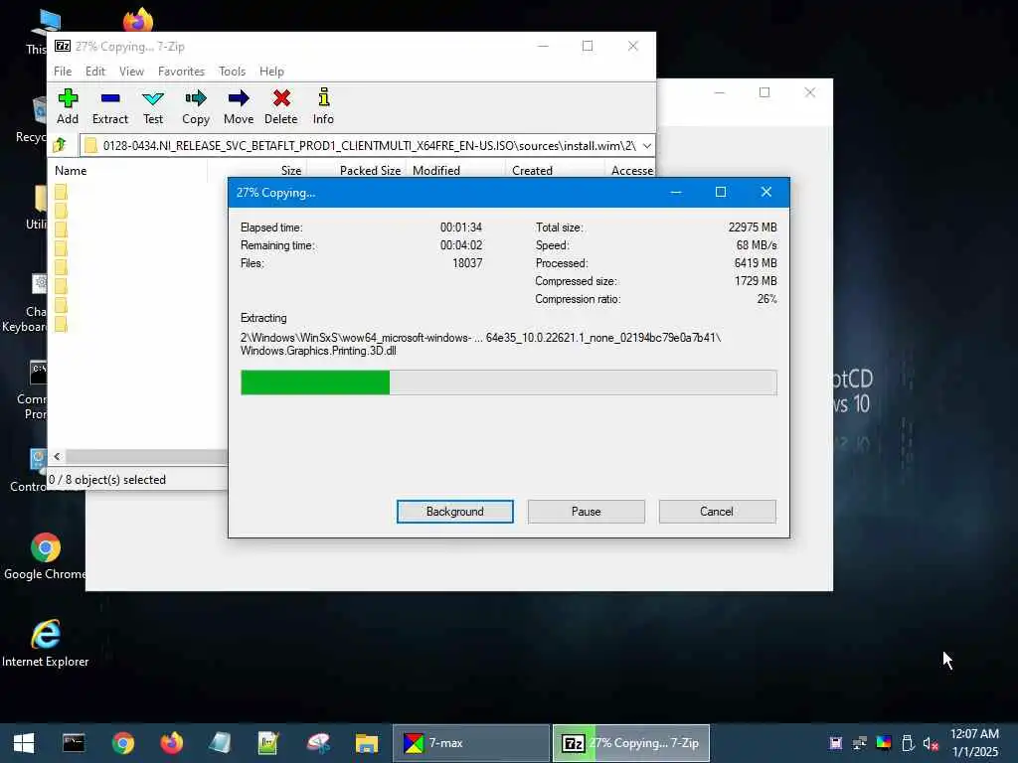Screen dimensions: 1018x763
Task: Open the paint-like icon on the taskbar
Action: click(x=317, y=743)
